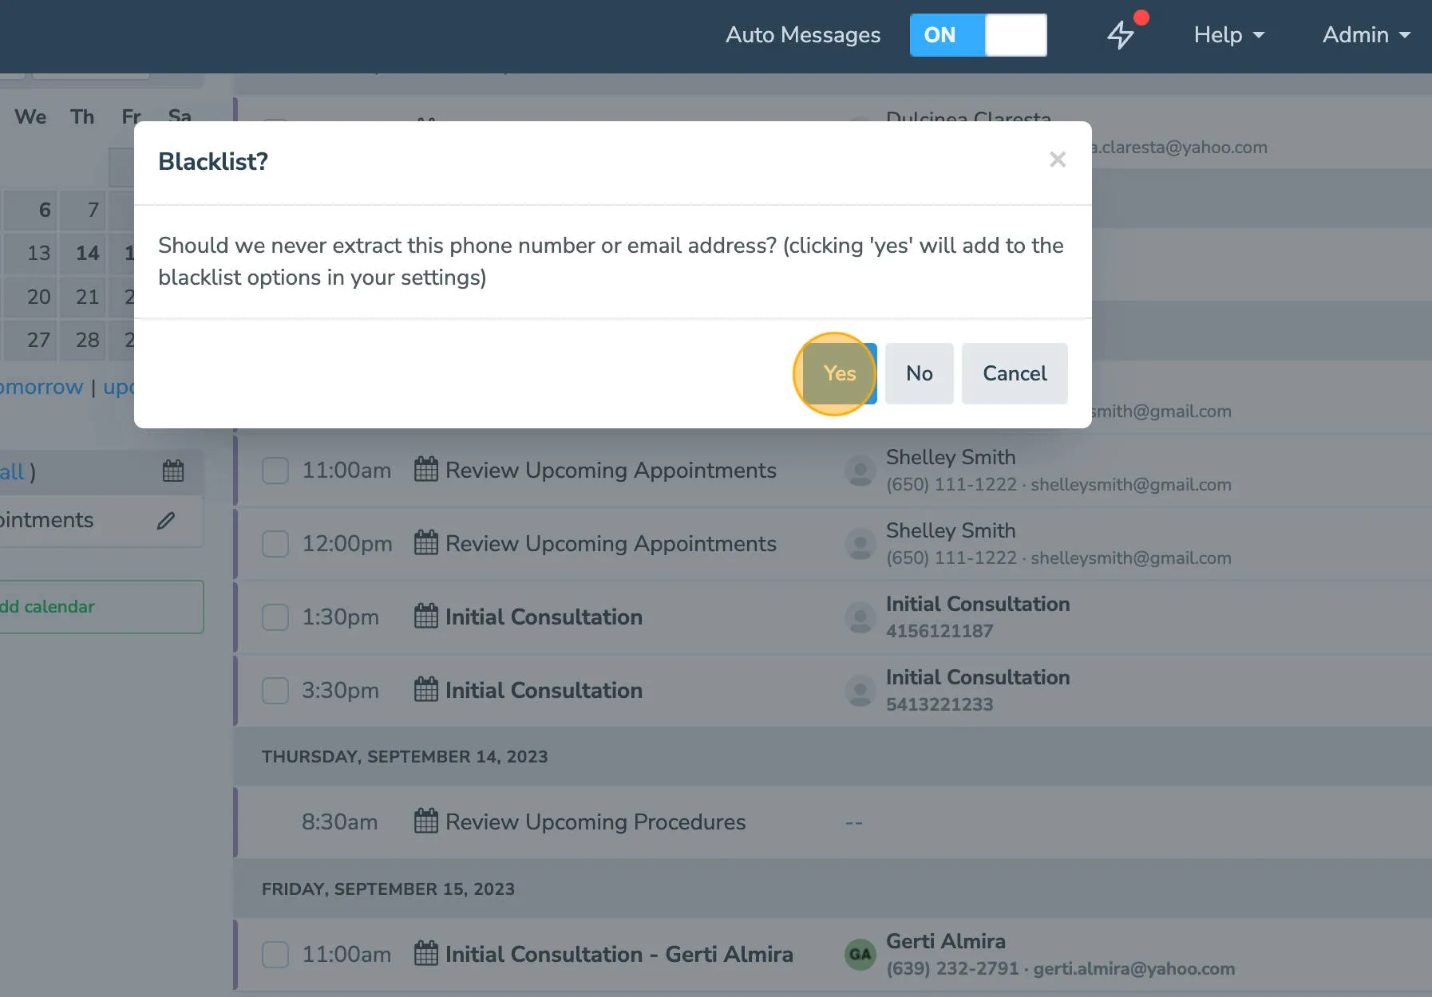This screenshot has width=1432, height=997.
Task: Check the box next to 11:00am Review Upcoming Appointments
Action: pyautogui.click(x=275, y=471)
